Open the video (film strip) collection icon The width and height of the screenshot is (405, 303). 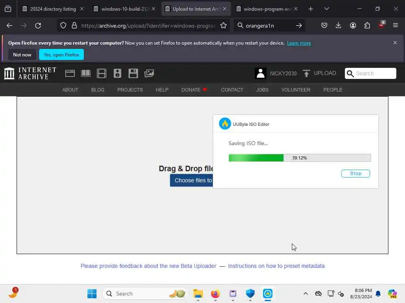[102, 73]
